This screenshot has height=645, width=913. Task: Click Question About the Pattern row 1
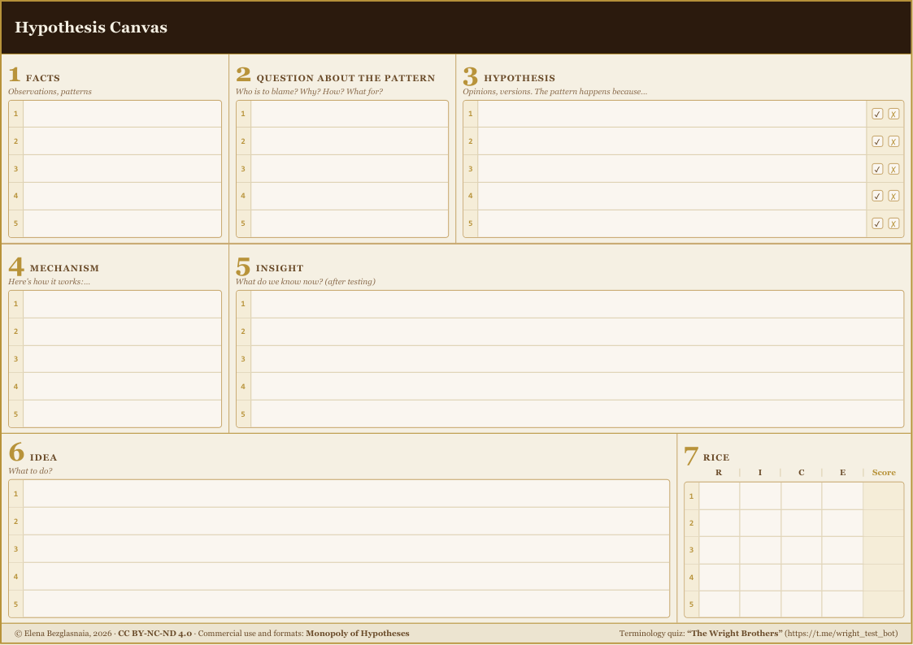[x=350, y=114]
